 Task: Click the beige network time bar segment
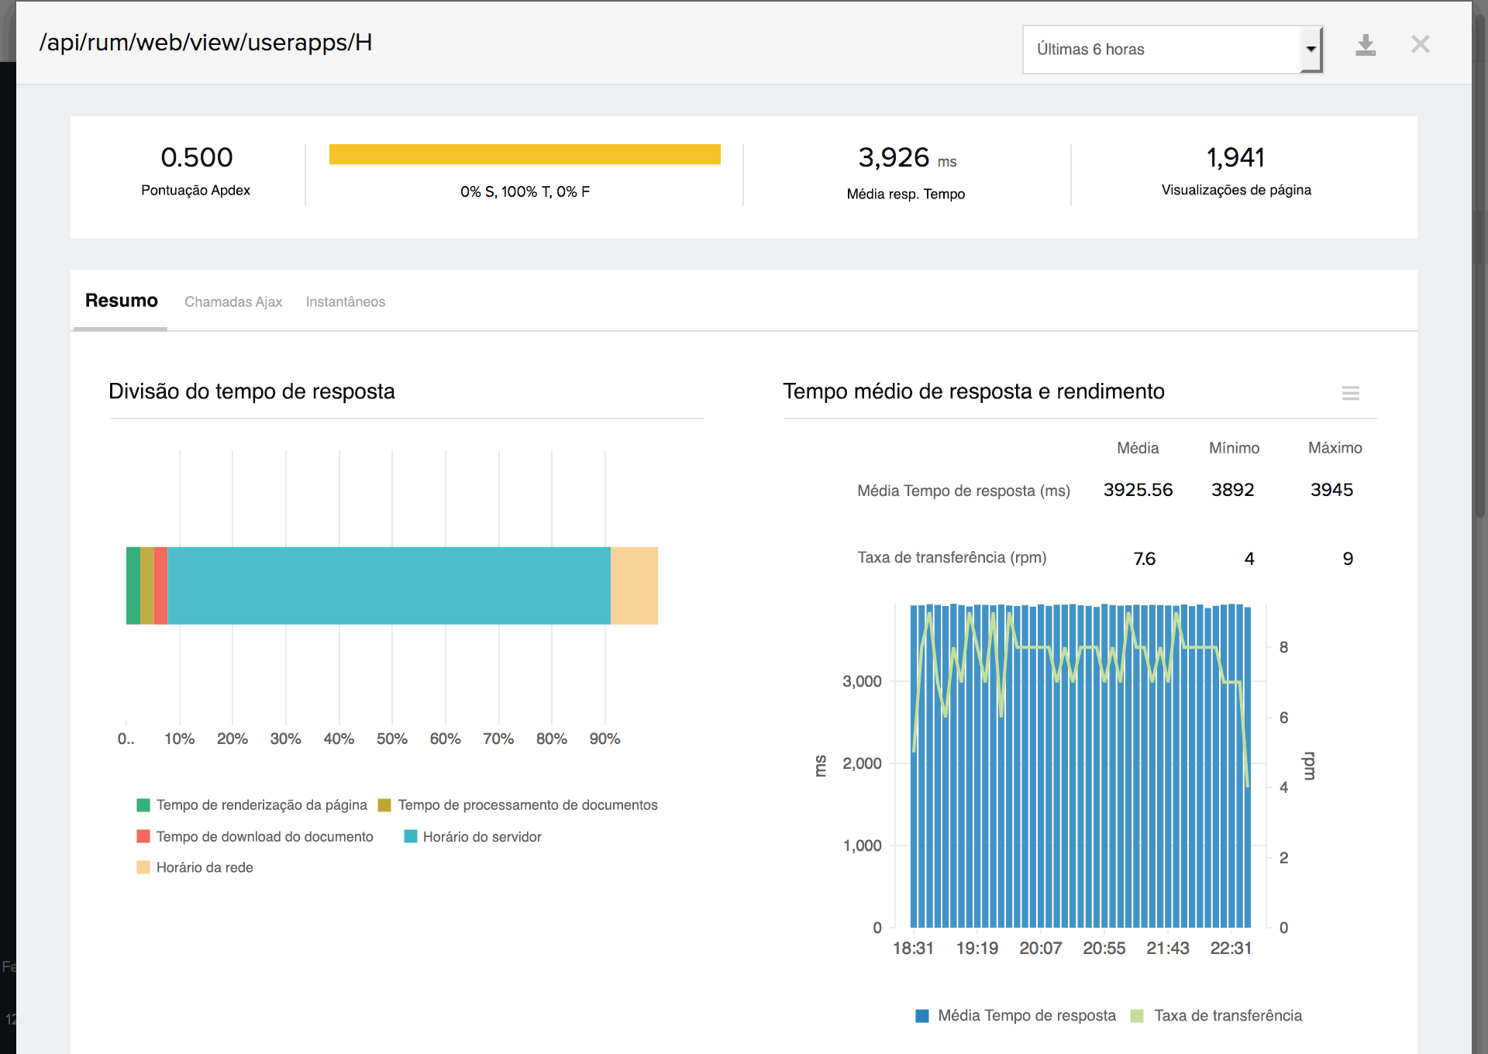634,586
